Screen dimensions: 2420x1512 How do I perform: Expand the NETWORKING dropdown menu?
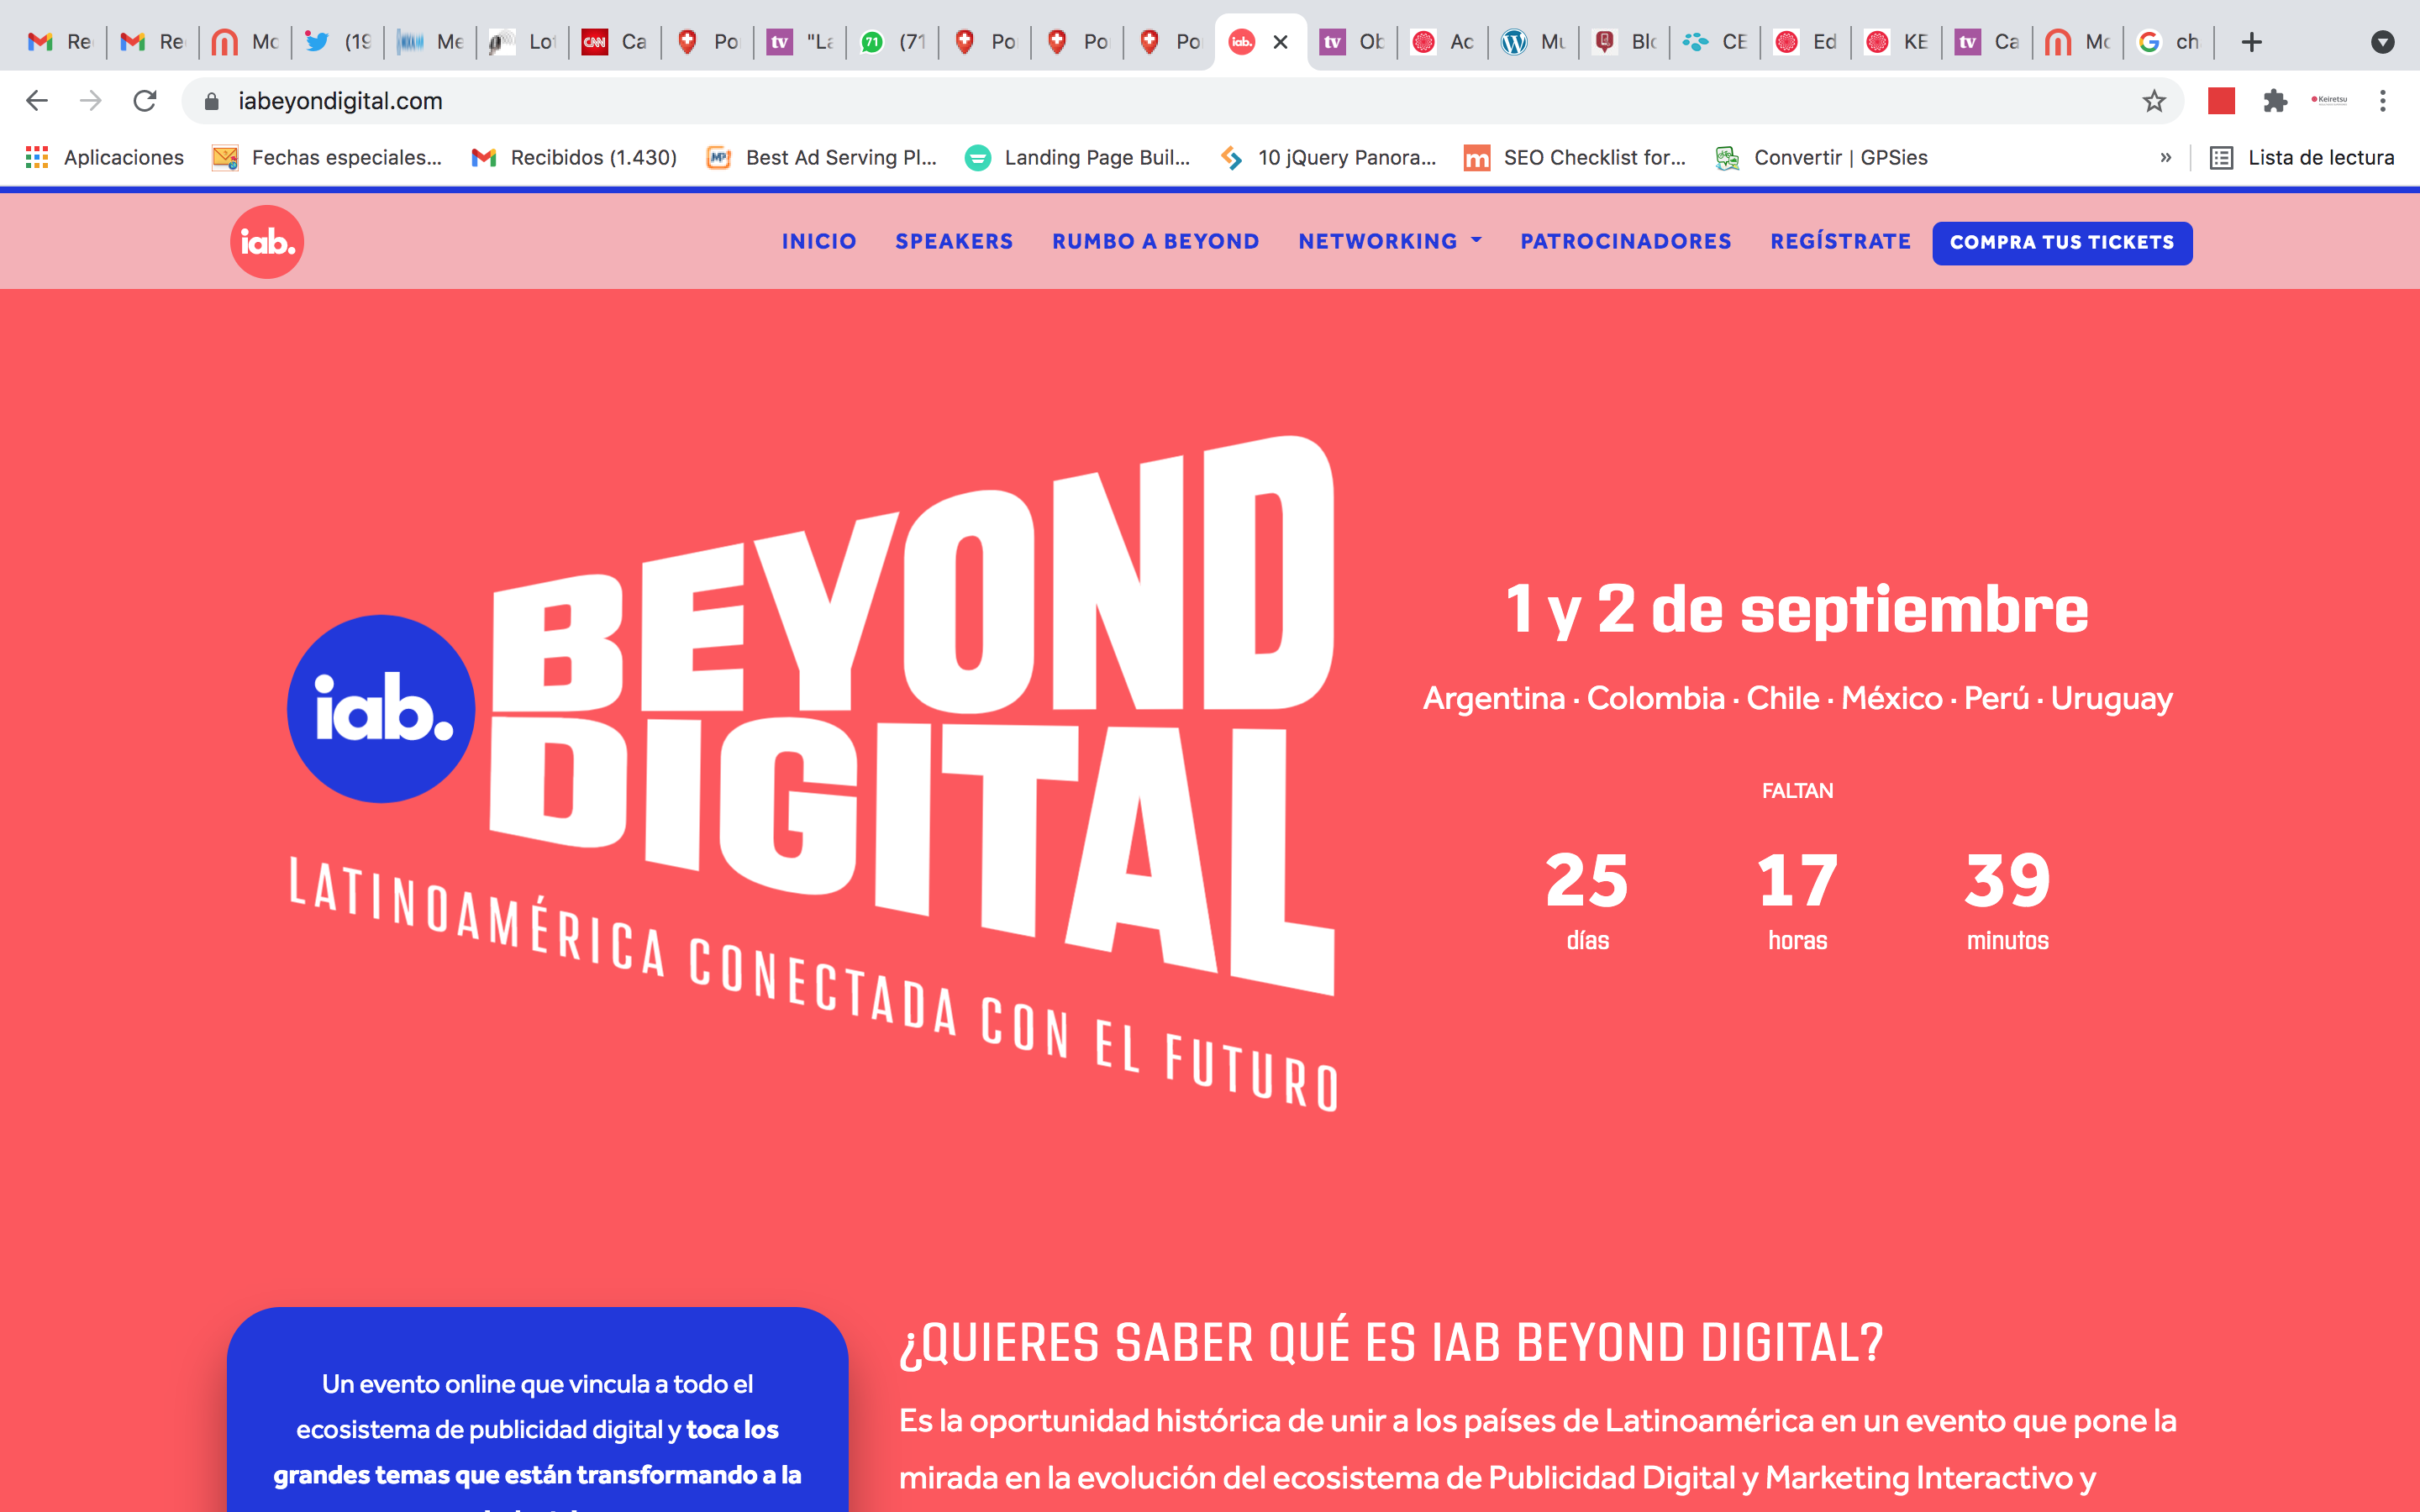pyautogui.click(x=1389, y=241)
